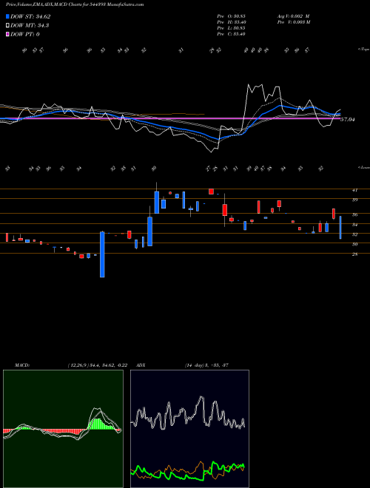Click the chart title naming MunafaSutra.com
Image resolution: width=370 pixels, height=488 pixels.
75,4
